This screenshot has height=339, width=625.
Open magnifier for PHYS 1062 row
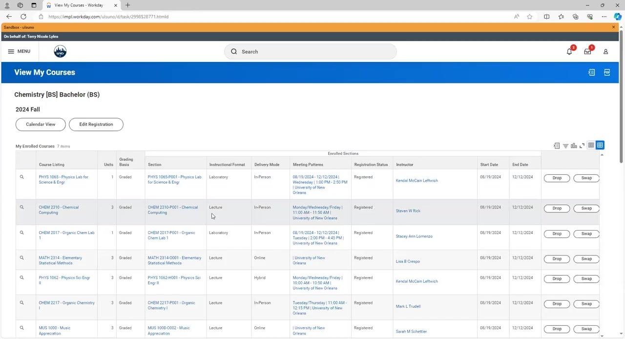point(21,277)
